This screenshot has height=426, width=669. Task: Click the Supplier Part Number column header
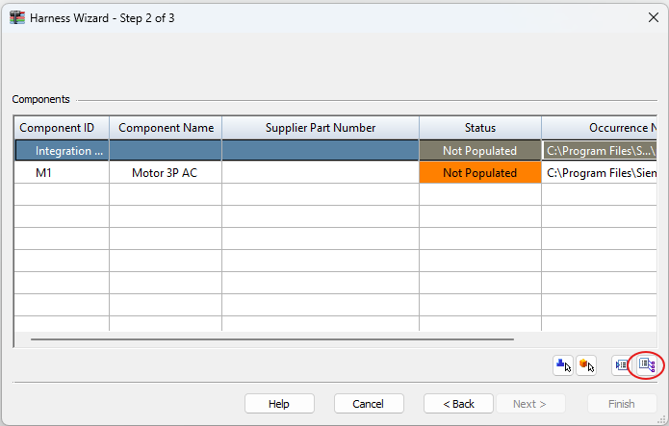pyautogui.click(x=321, y=128)
